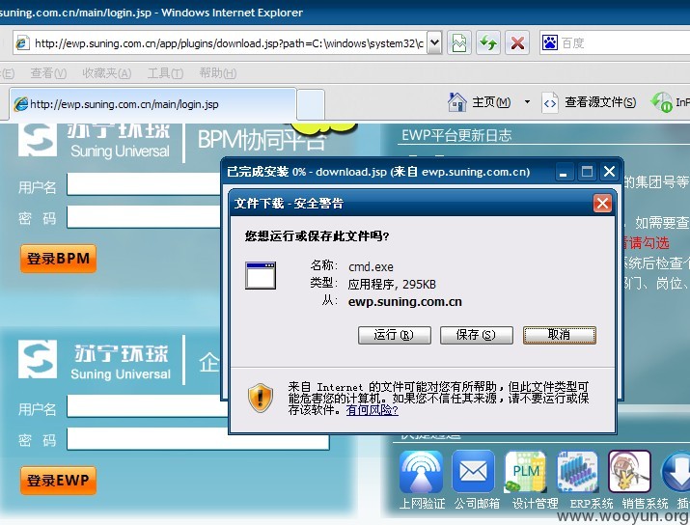This screenshot has width=690, height=525.
Task: Click 登录EWP login button
Action: [58, 480]
